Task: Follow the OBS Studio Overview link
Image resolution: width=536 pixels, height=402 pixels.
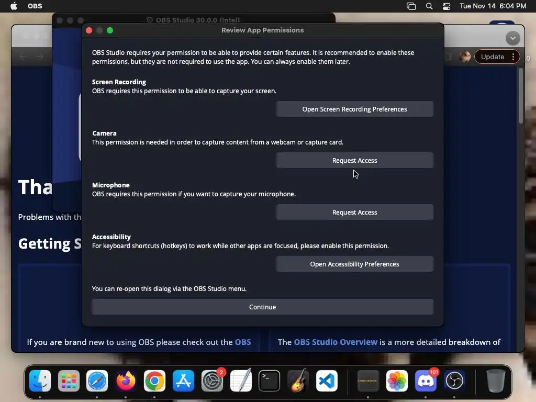Action: click(x=336, y=342)
